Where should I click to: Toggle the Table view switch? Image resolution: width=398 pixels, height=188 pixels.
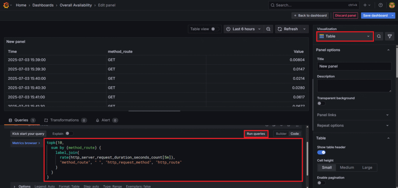tap(215, 29)
